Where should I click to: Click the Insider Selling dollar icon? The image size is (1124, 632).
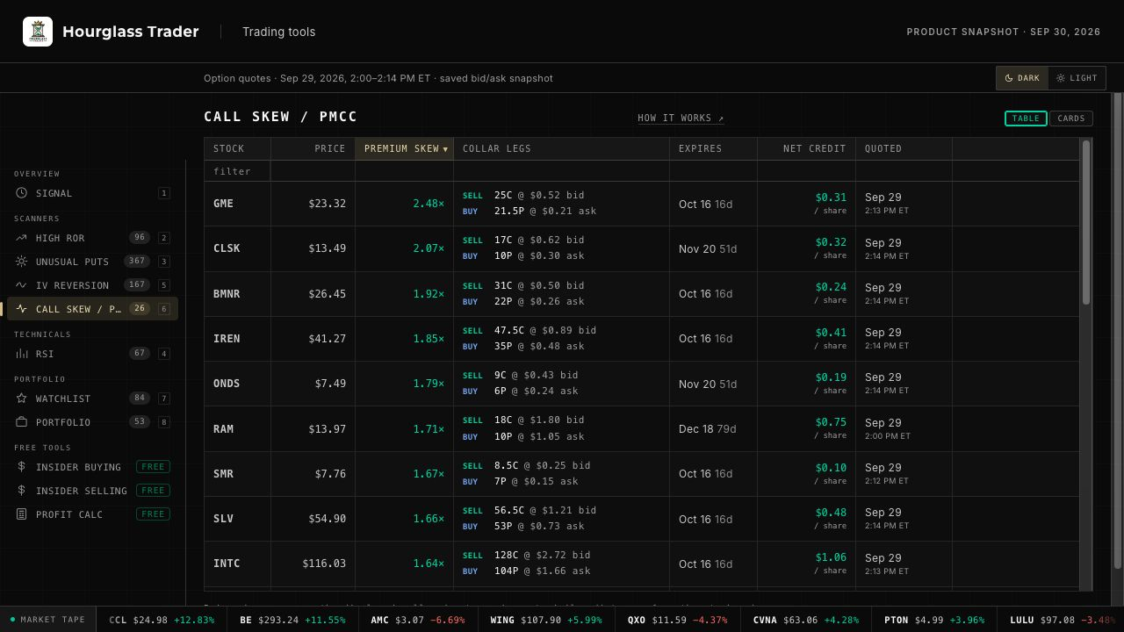(21, 491)
